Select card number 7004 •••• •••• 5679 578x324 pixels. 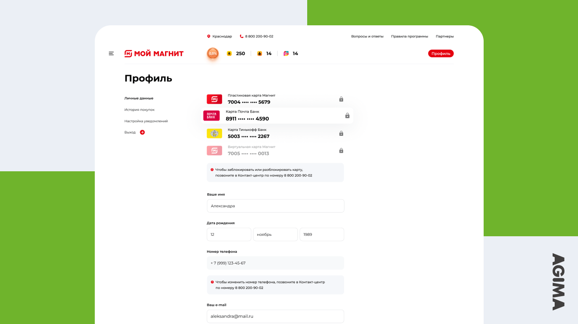point(249,102)
